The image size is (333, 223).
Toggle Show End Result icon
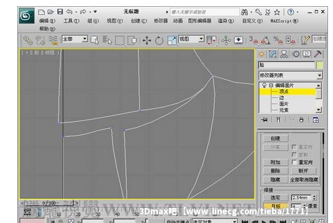[x=278, y=120]
